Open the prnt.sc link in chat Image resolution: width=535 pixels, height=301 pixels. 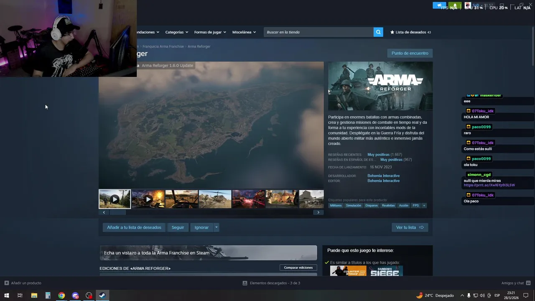(x=489, y=185)
